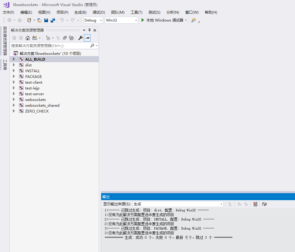Expand the ALL_BUILD project node
The width and height of the screenshot is (295, 252).
[x=14, y=59]
